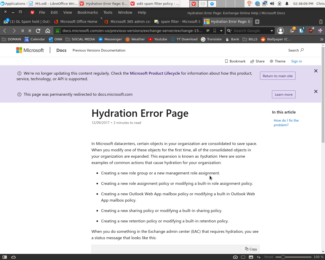Open the How do I fix the problem link
Image resolution: width=325 pixels, height=260 pixels.
[x=286, y=123]
